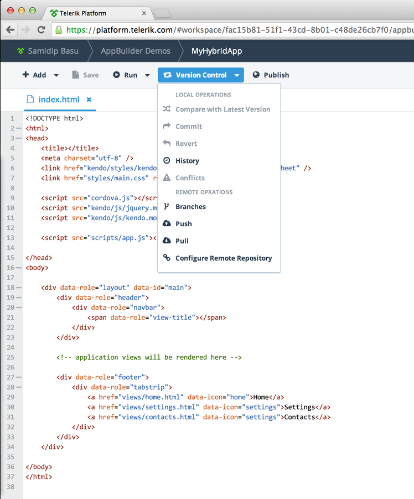Reload the page with refresh icon
Screen dimensions: 414x499
pyautogui.click(x=42, y=30)
